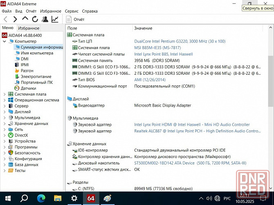
Task: Select AIDA64 v6.88.6400 root item
Action: [x=22, y=35]
